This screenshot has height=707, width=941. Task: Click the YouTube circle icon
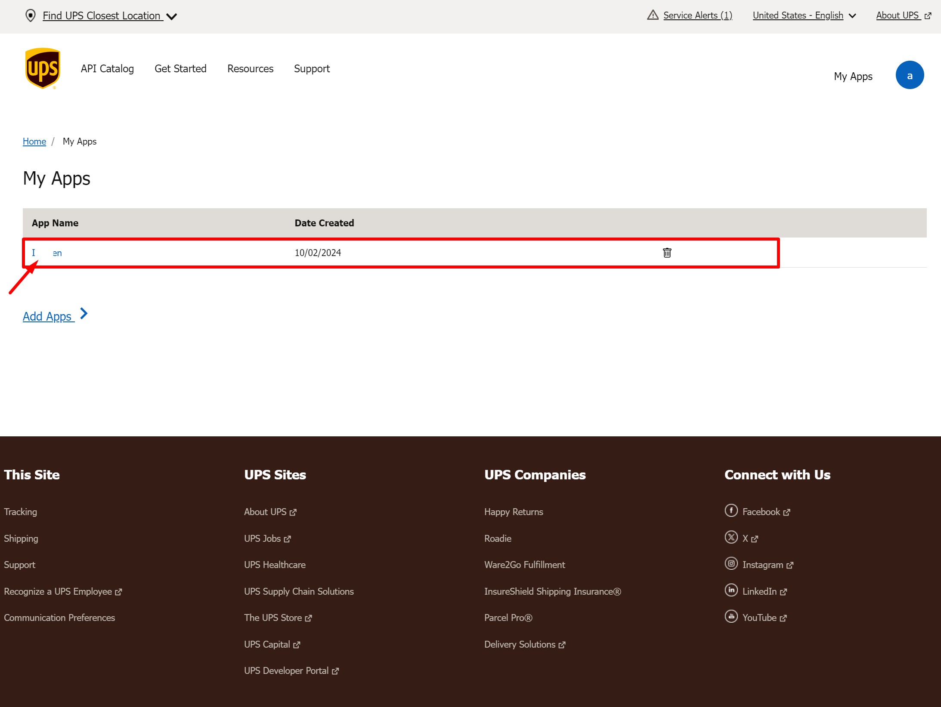coord(731,616)
